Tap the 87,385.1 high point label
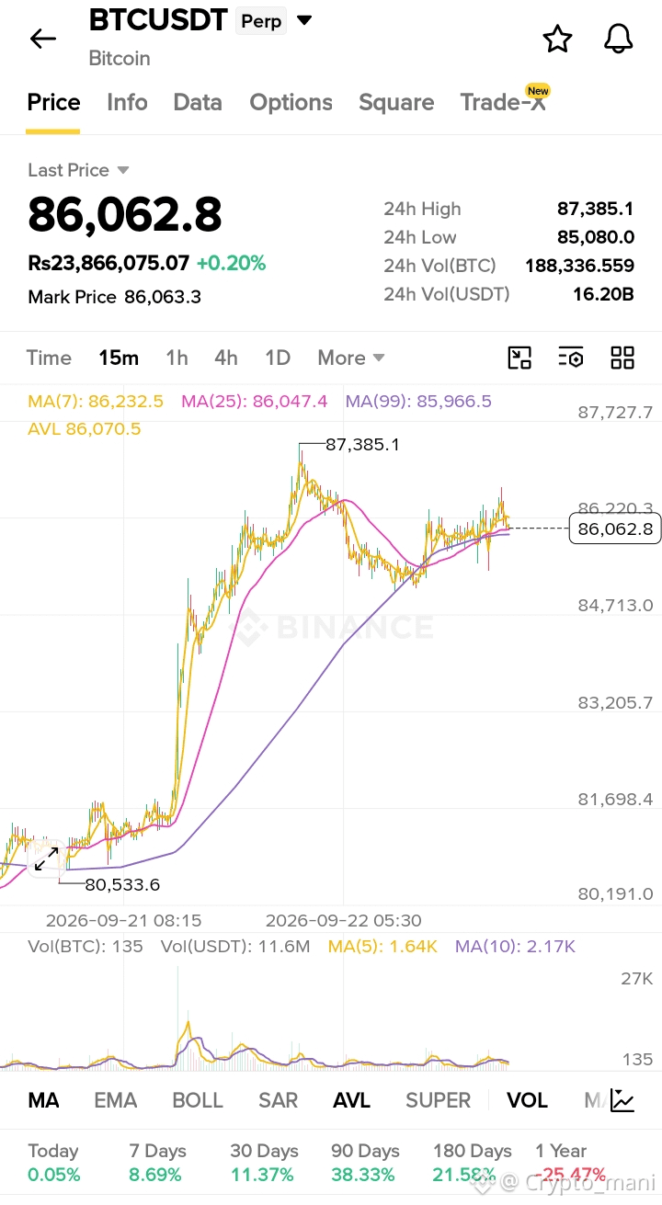The image size is (662, 1205). pos(362,445)
